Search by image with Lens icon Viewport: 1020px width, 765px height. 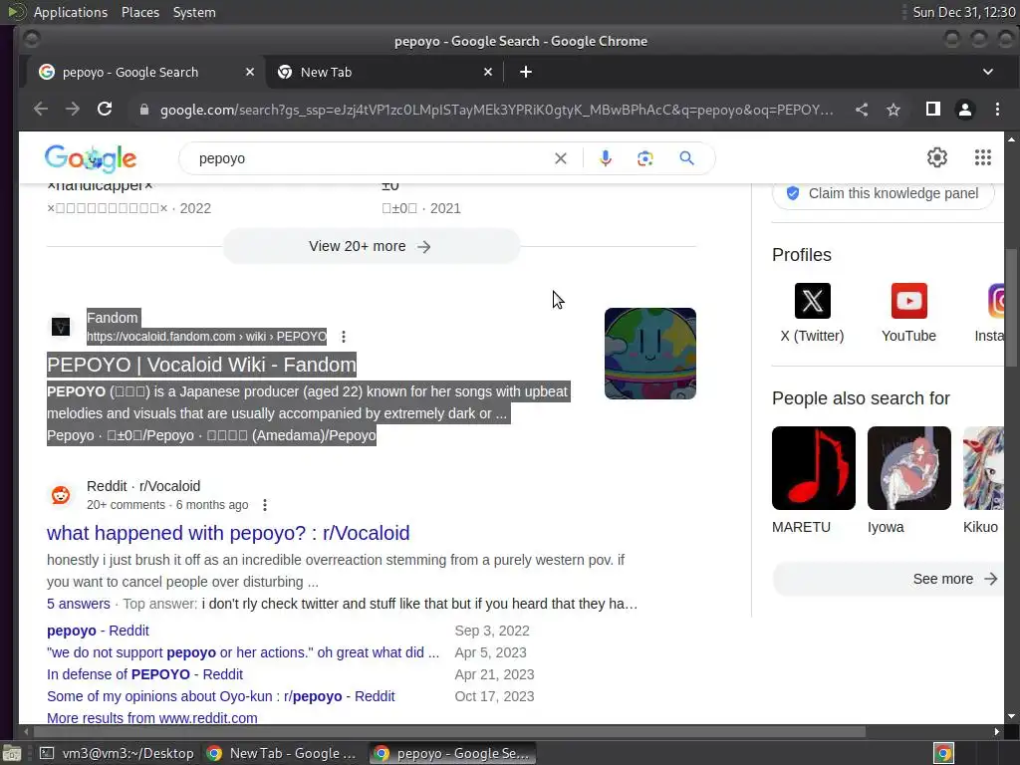(x=644, y=158)
